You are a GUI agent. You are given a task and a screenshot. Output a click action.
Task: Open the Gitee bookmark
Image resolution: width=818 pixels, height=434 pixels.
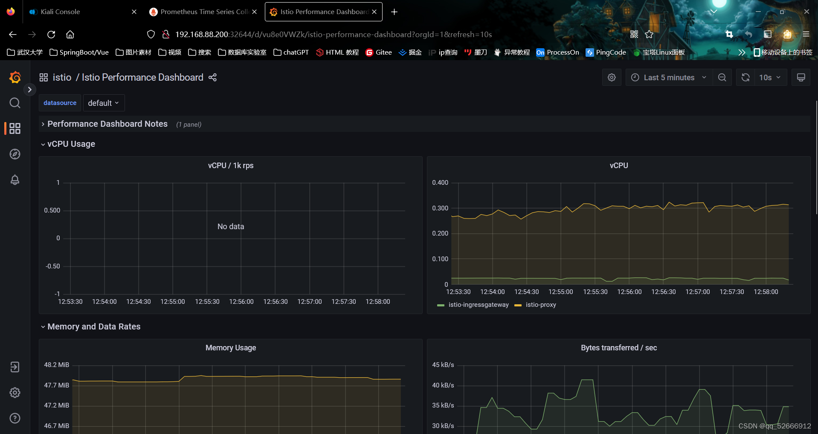(379, 52)
